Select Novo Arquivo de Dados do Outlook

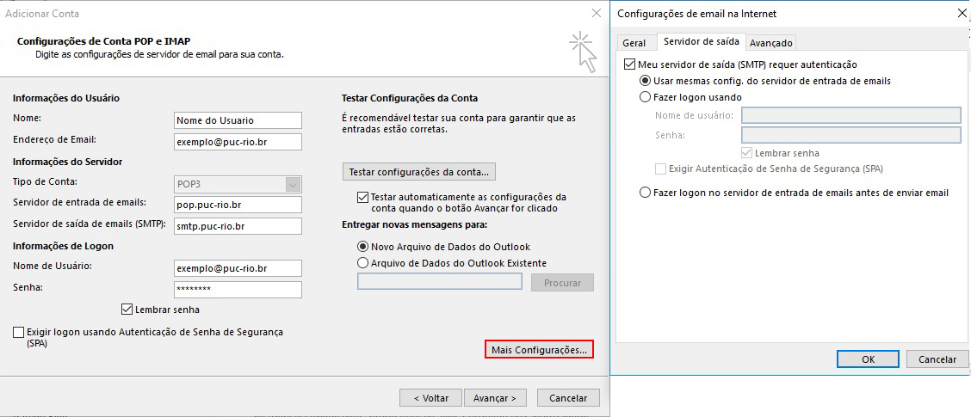click(363, 246)
